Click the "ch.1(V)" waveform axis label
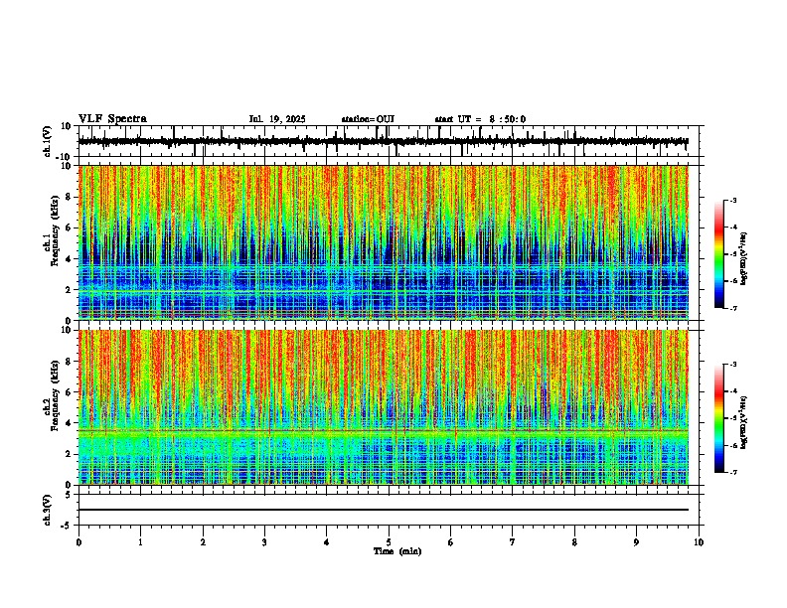The image size is (787, 608). tap(48, 141)
